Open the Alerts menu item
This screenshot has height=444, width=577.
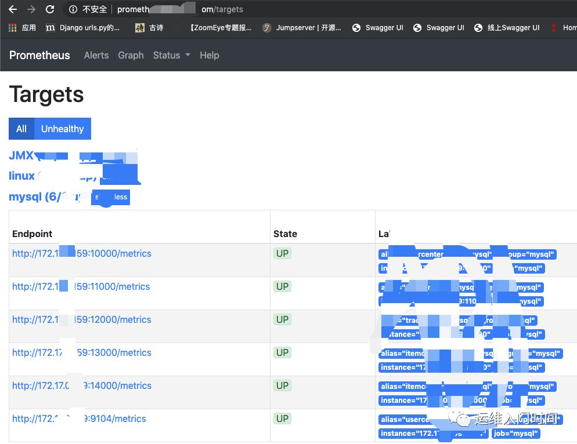click(x=96, y=55)
